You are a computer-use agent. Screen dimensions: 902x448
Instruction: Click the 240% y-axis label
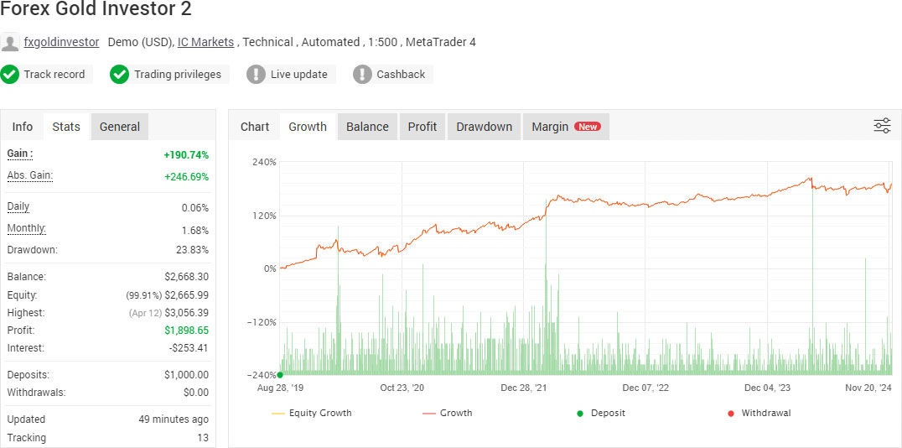265,163
